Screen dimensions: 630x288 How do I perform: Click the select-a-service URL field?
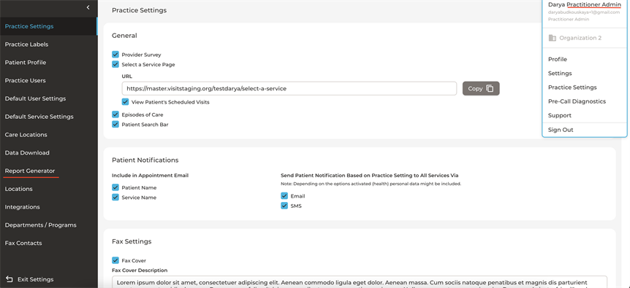click(x=289, y=88)
